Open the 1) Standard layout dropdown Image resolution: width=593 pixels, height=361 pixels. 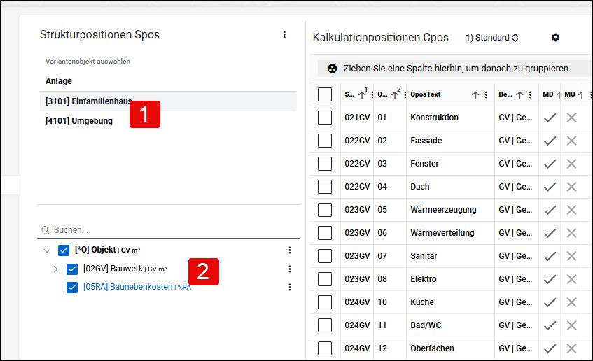[492, 38]
